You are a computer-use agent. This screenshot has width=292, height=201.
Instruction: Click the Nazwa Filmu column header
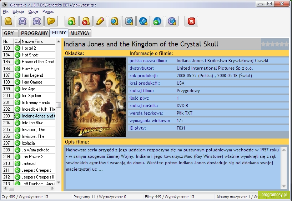(38, 41)
